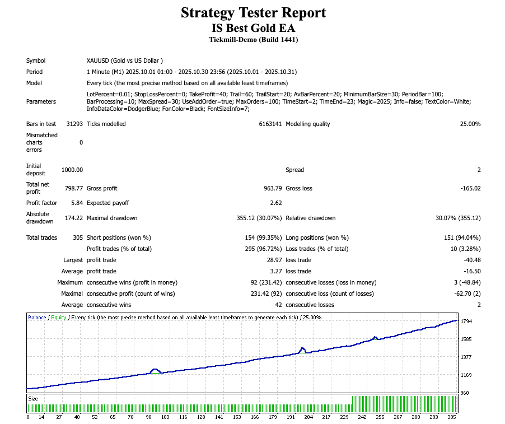Click the Total trades value 305
505x424 pixels.
[x=78, y=237]
